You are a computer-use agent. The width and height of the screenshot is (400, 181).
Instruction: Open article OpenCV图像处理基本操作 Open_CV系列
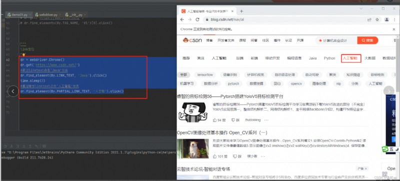(x=222, y=133)
